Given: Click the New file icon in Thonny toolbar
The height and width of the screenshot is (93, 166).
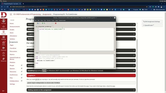Looking at the screenshot, I should 36,23.
